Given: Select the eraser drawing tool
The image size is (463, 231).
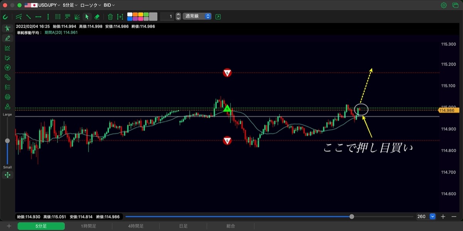Looking at the screenshot, I should 97,17.
